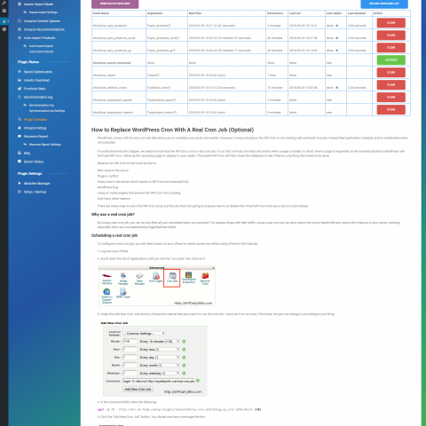Click the Products Stats chart icon
The width and height of the screenshot is (426, 426).
[20, 89]
